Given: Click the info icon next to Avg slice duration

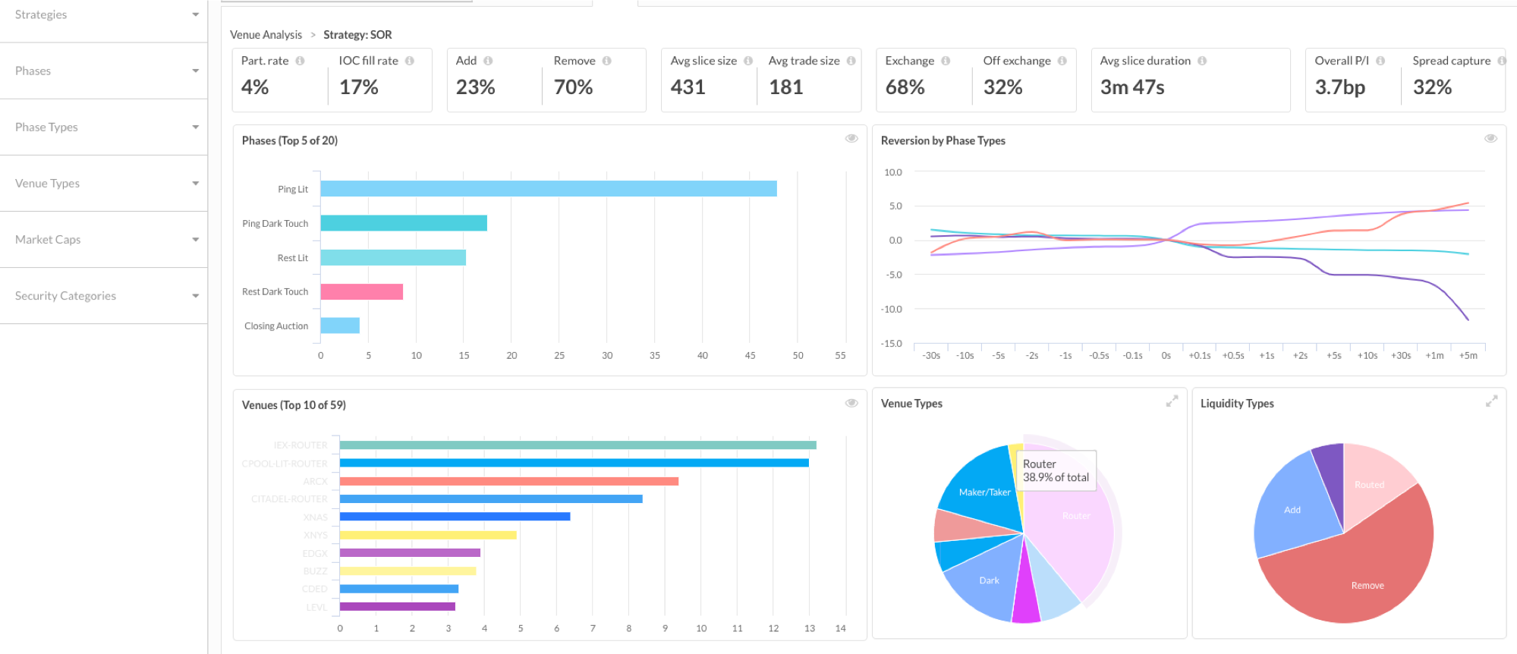Looking at the screenshot, I should click(1202, 61).
